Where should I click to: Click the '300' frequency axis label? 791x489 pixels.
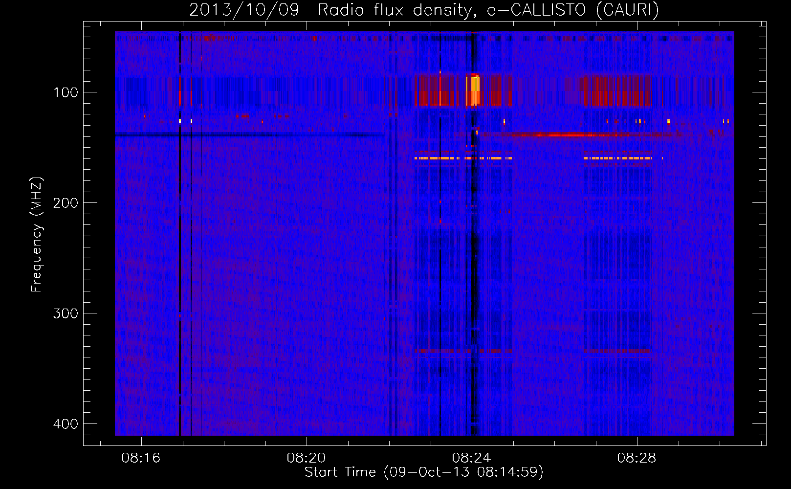(x=66, y=313)
